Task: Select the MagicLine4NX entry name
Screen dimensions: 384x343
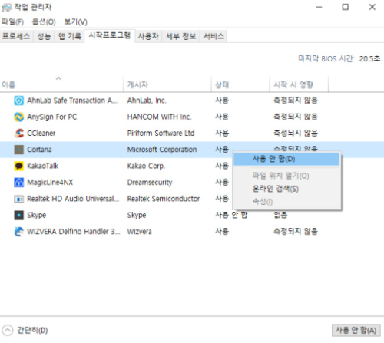Action: pos(50,183)
